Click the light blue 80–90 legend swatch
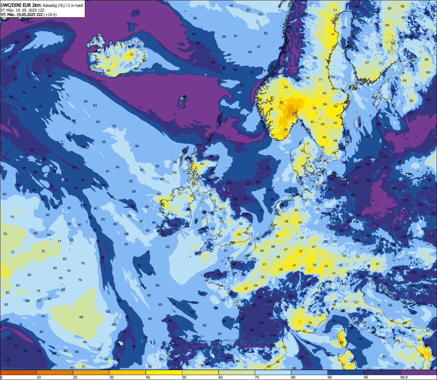Image resolution: width=437 pixels, height=380 pixels. (x=309, y=372)
